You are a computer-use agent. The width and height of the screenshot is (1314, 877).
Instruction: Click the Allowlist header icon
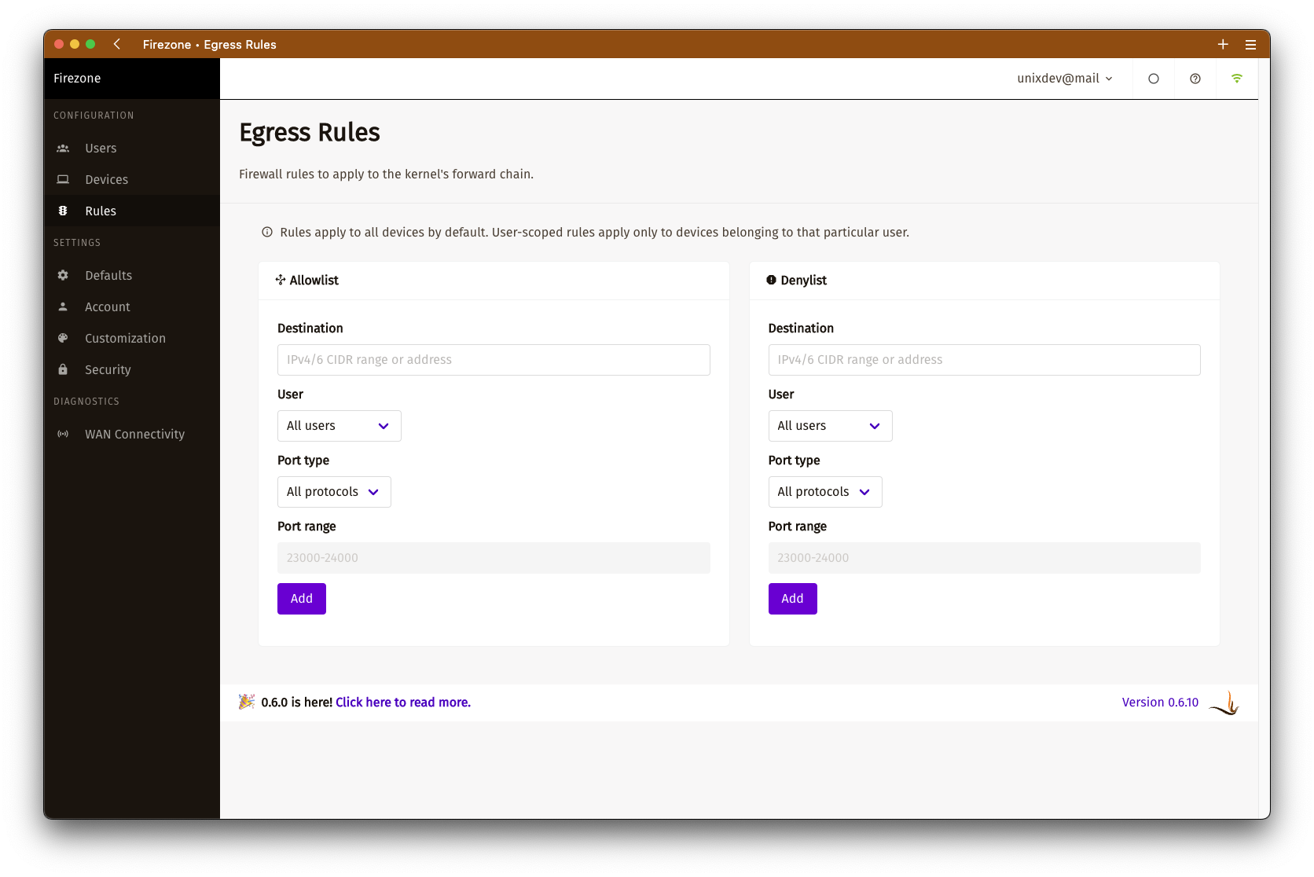(281, 281)
